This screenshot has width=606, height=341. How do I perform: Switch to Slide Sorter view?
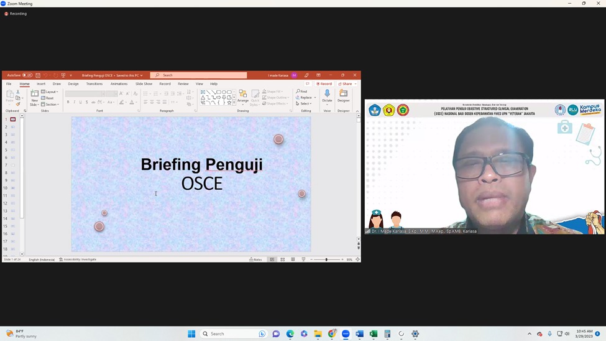click(283, 259)
